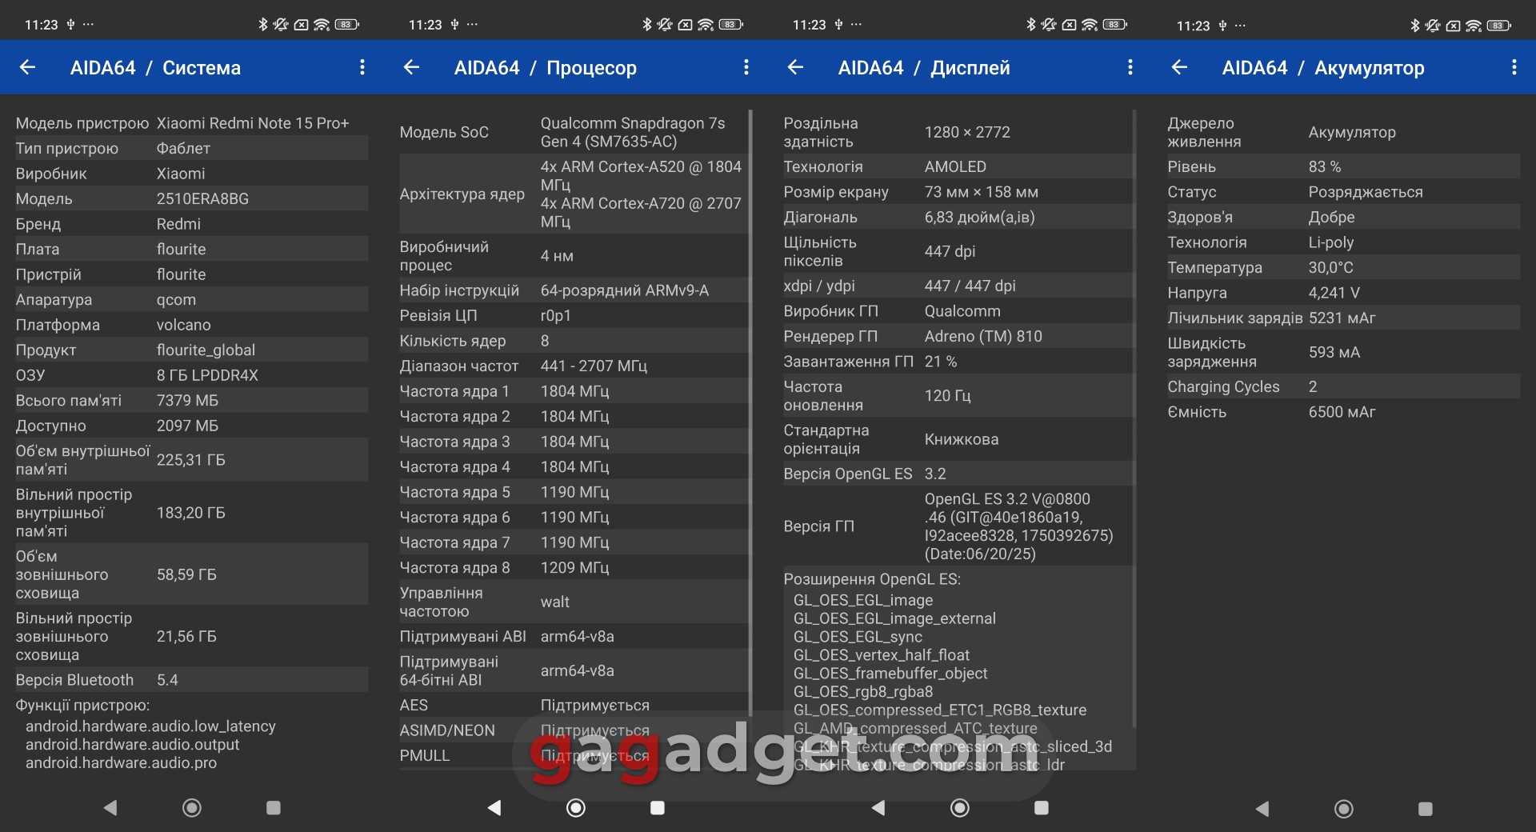Viewport: 1536px width, 832px height.
Task: Tap Bluetooth icon in Процесор status bar
Action: click(x=647, y=25)
